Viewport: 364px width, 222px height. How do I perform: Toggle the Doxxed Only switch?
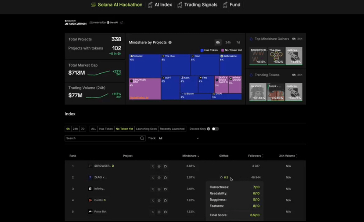(215, 129)
